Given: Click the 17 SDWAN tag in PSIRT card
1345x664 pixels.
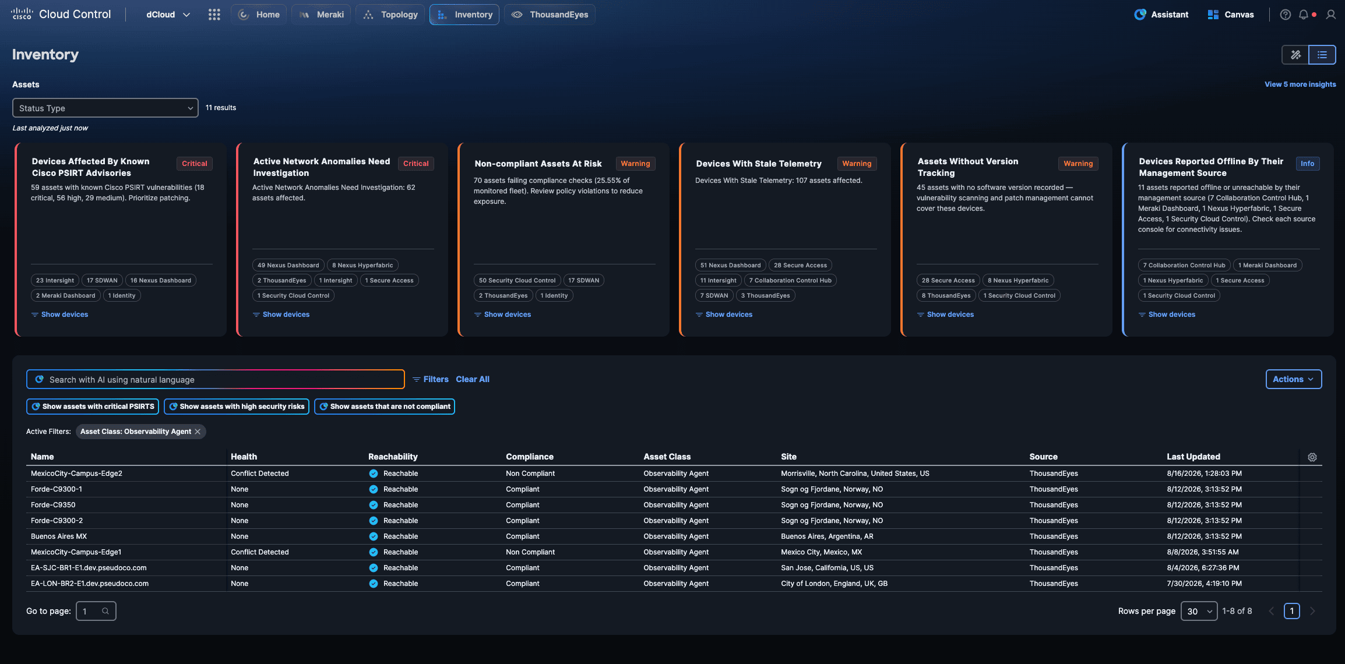Looking at the screenshot, I should tap(102, 280).
